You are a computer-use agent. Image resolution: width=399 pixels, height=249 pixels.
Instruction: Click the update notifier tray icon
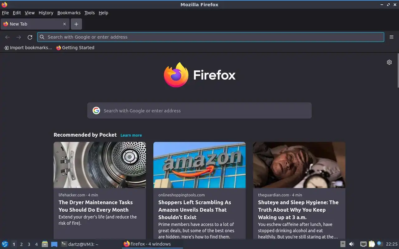(379, 244)
